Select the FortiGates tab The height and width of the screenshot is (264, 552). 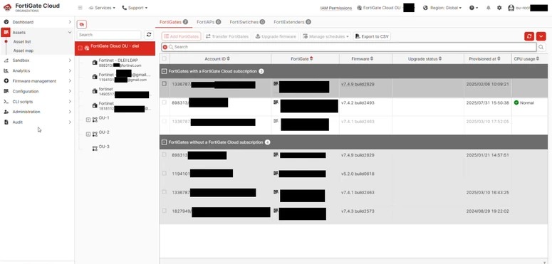tap(174, 22)
